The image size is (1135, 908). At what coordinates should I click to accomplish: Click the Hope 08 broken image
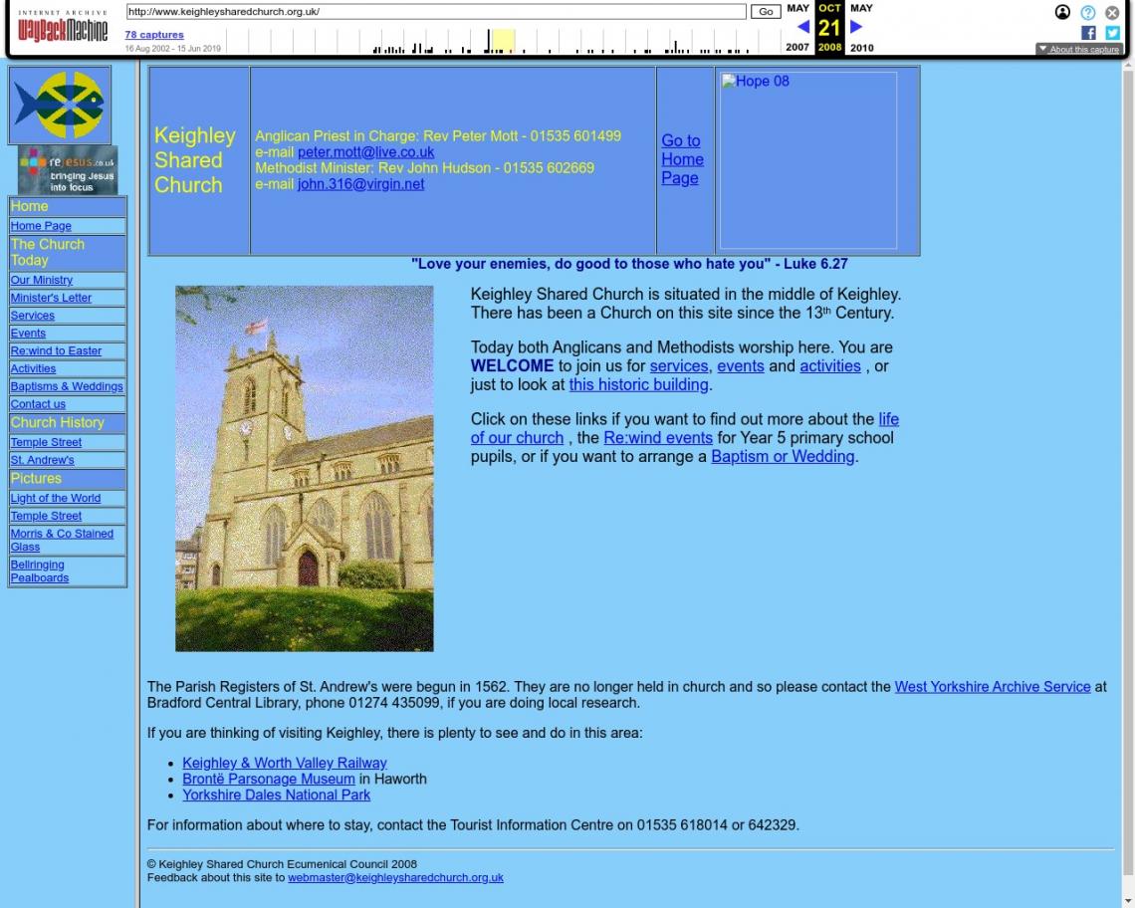pos(807,160)
